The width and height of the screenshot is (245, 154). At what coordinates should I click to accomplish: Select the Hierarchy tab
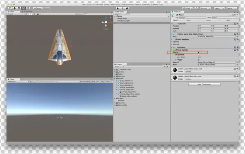[x=120, y=12]
